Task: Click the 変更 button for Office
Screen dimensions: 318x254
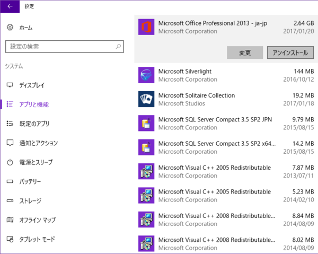Action: click(x=245, y=52)
